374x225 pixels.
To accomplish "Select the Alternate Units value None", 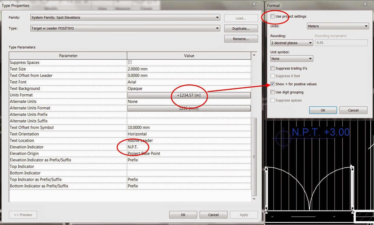I will coord(189,101).
